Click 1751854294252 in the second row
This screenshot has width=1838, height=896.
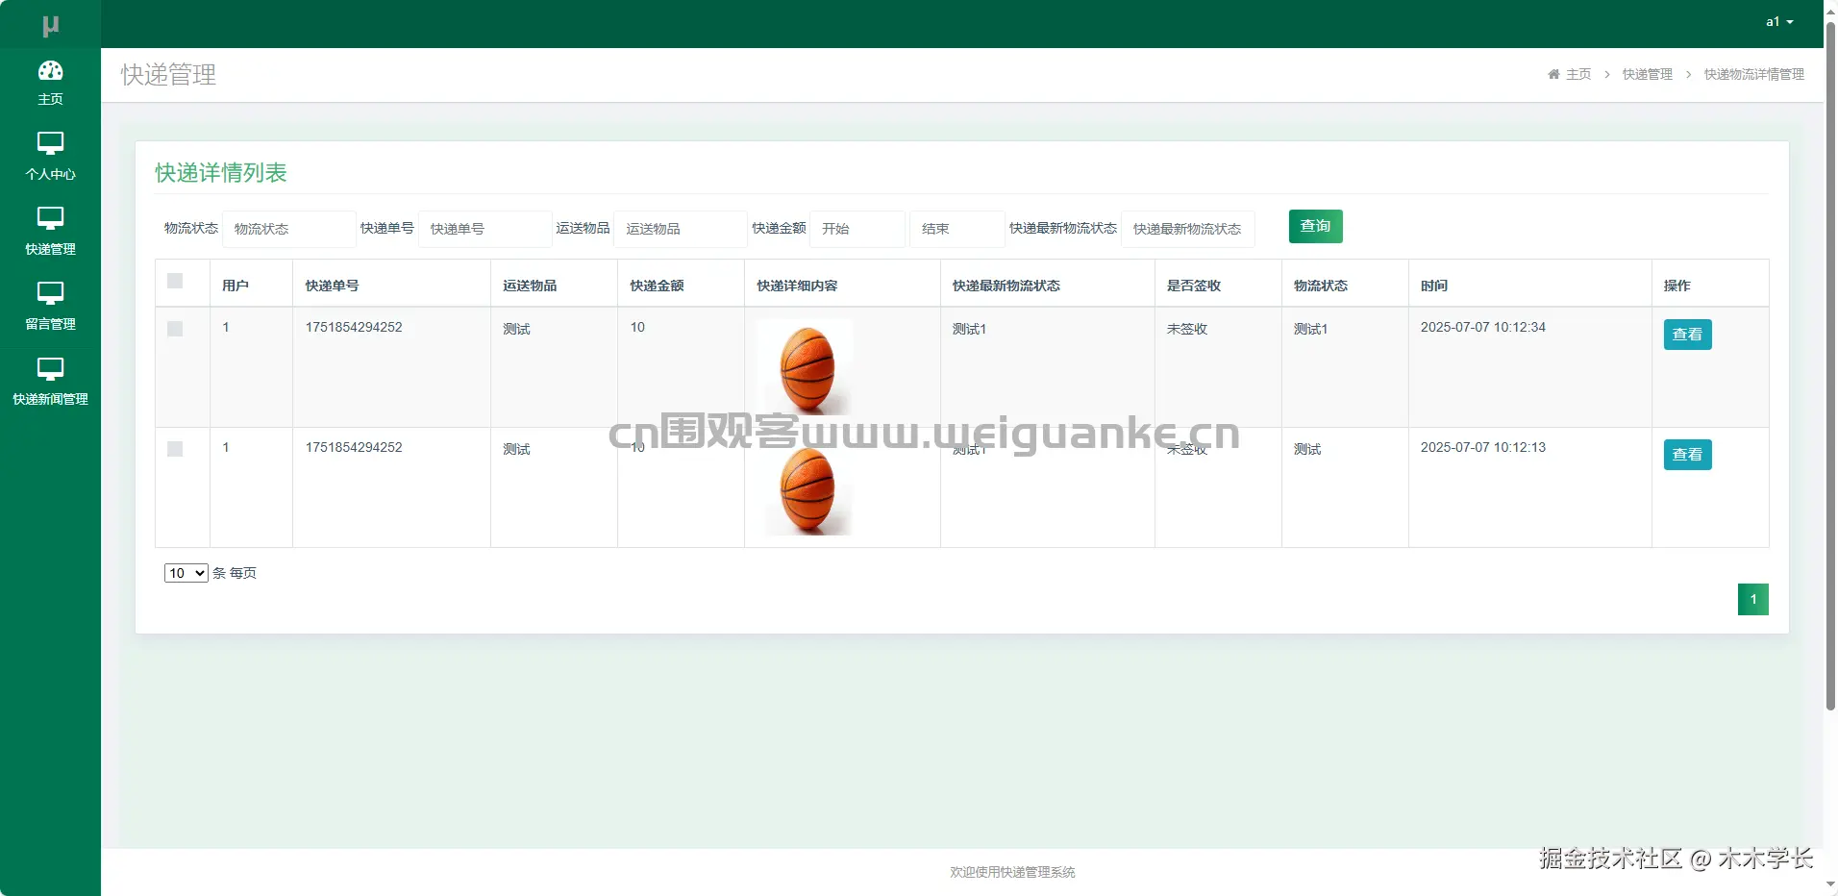354,447
